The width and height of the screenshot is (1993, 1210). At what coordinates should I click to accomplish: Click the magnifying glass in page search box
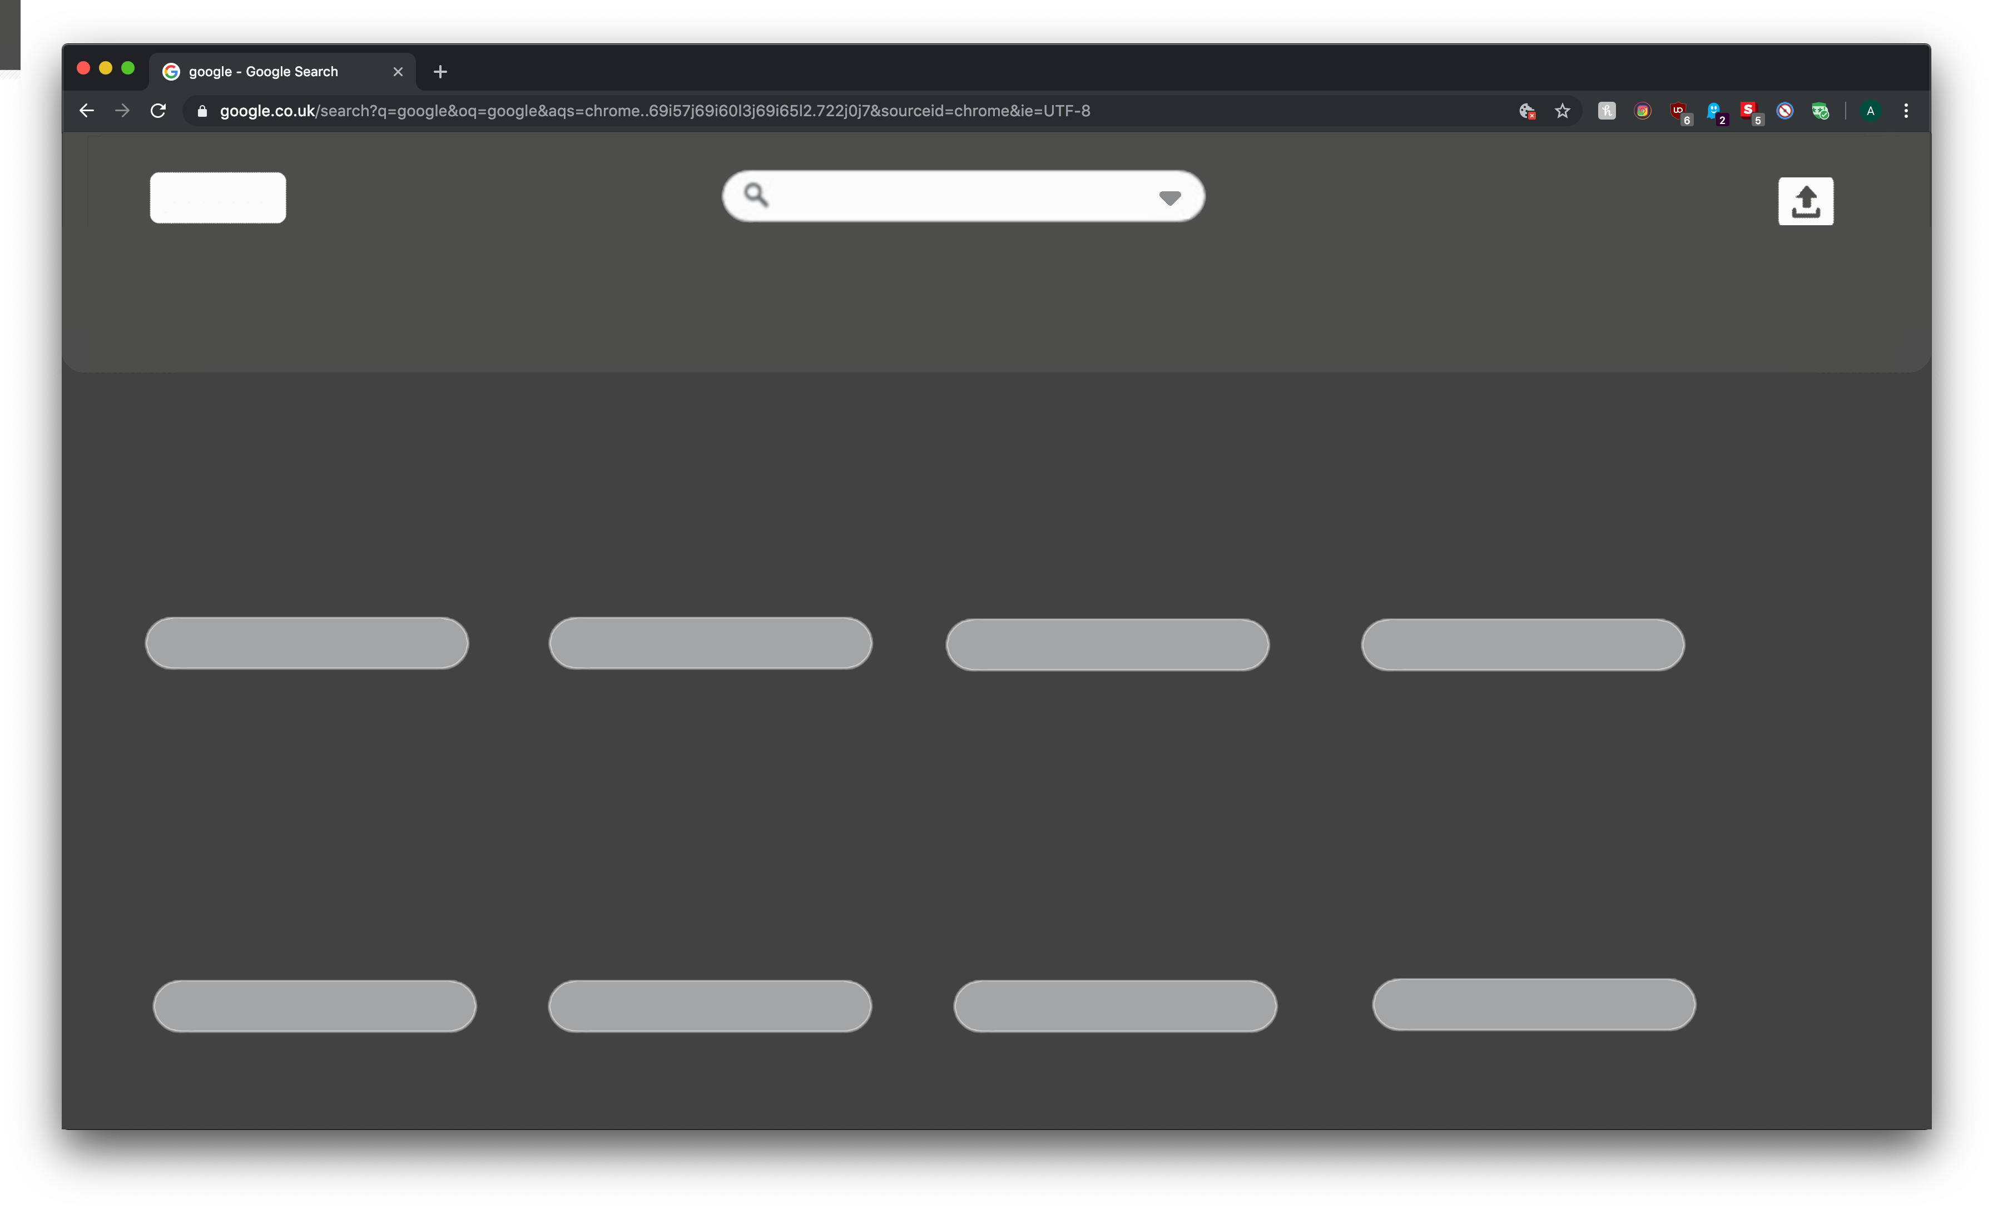pos(756,195)
